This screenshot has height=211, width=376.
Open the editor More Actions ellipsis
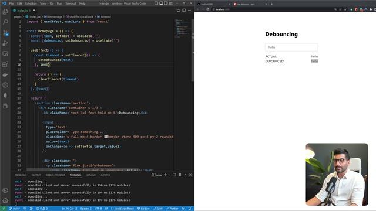(x=190, y=11)
